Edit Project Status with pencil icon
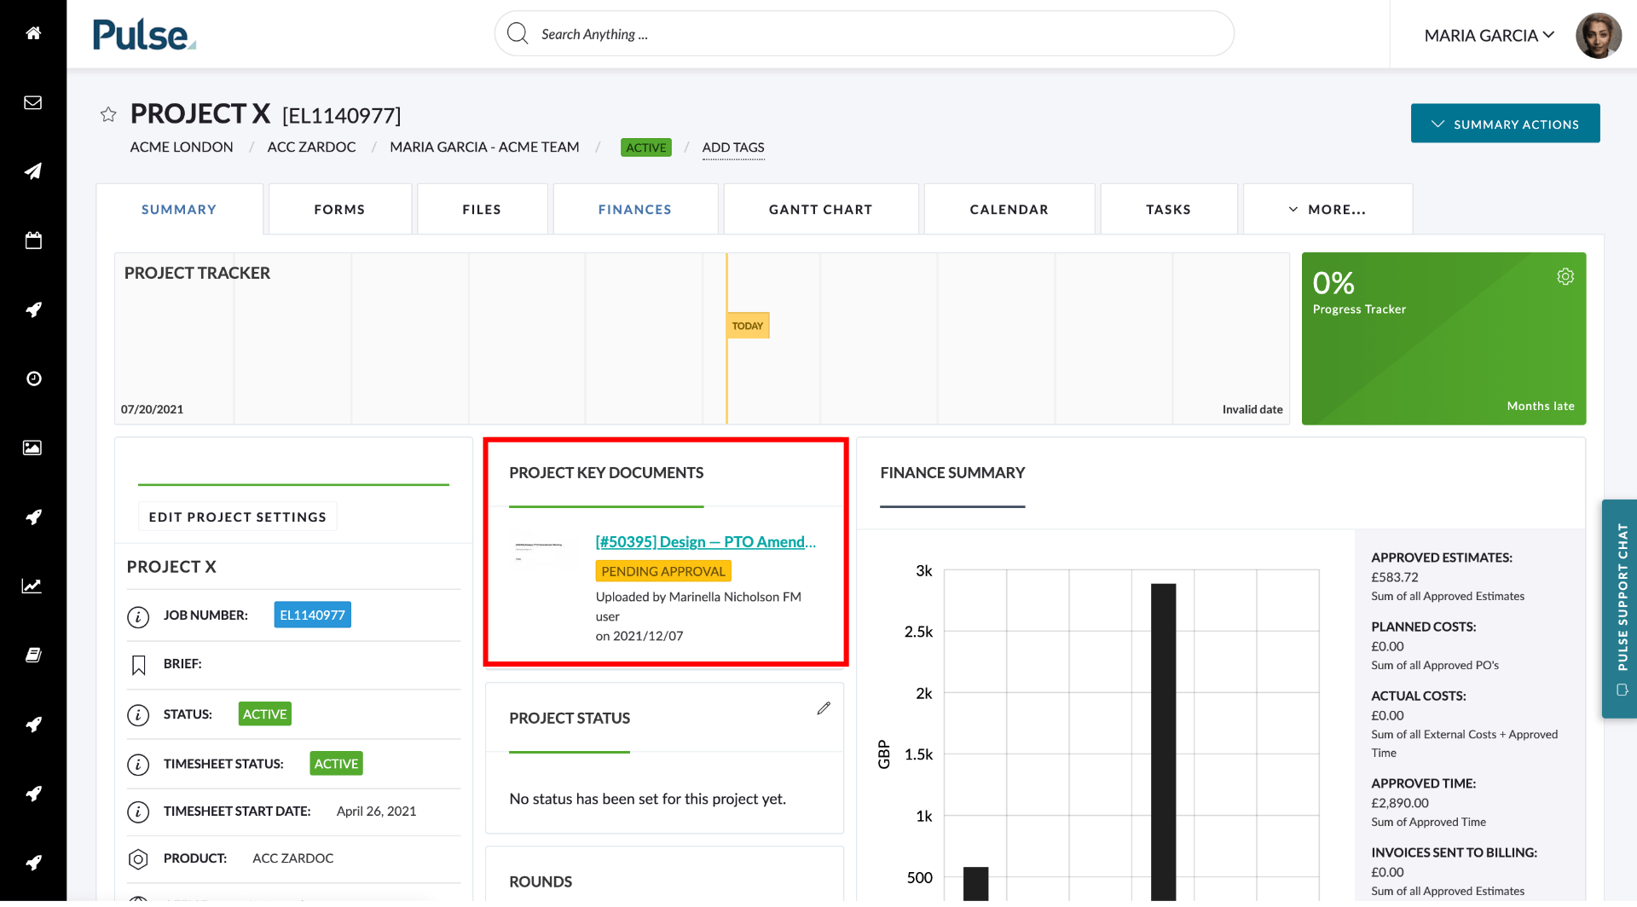1637x907 pixels. [824, 708]
